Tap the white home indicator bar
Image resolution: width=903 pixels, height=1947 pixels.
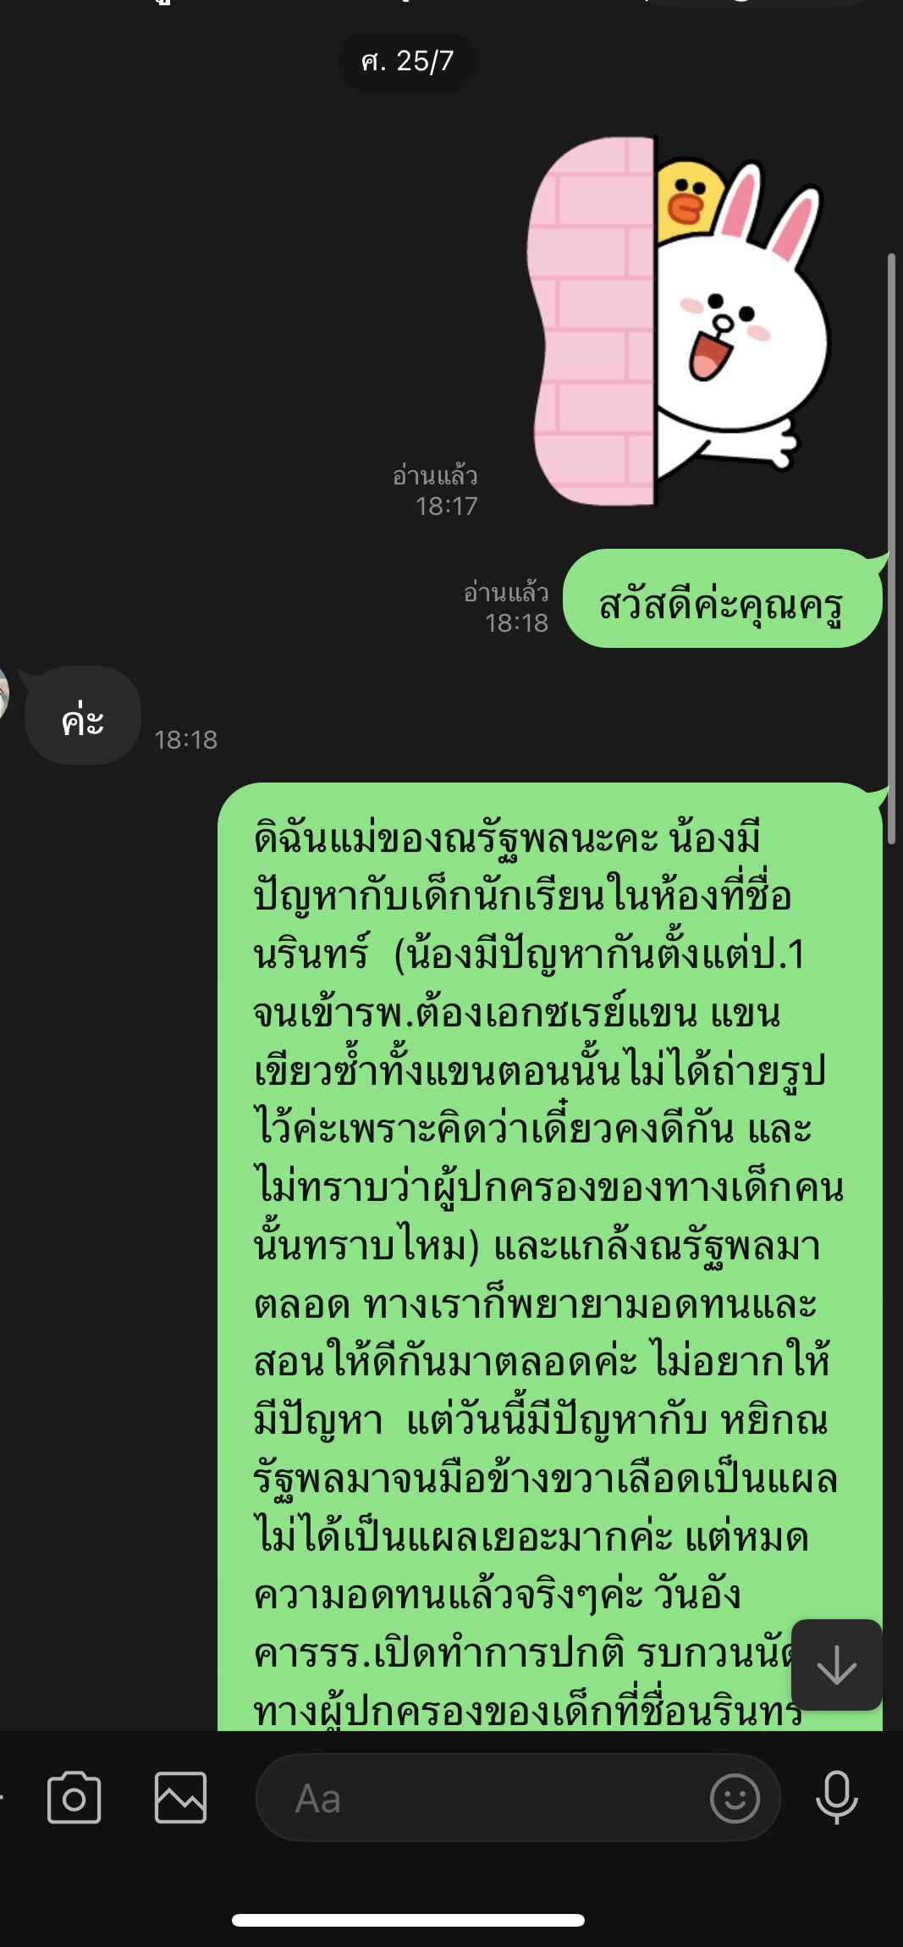[x=408, y=1920]
